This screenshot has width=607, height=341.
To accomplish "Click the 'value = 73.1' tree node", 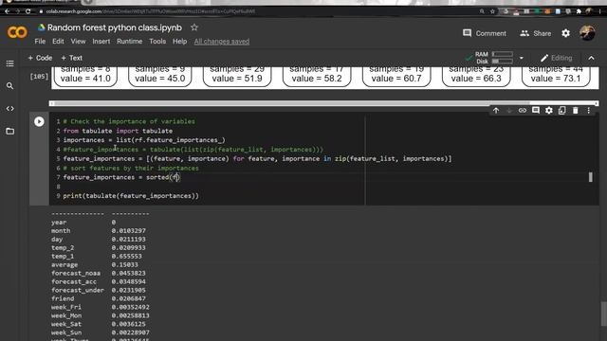I will pos(556,79).
